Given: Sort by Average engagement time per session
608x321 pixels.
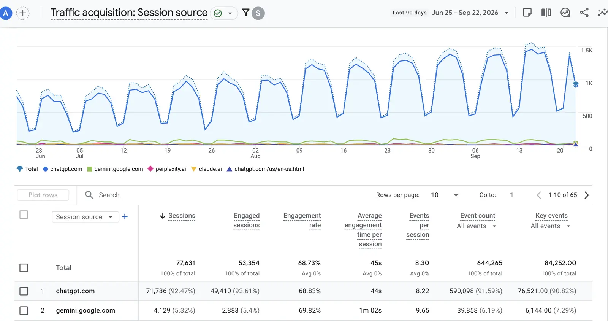Looking at the screenshot, I should pos(363,230).
